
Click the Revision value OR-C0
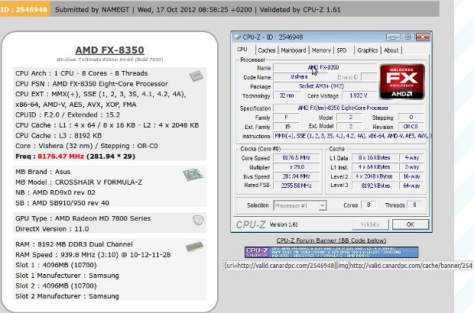point(411,127)
